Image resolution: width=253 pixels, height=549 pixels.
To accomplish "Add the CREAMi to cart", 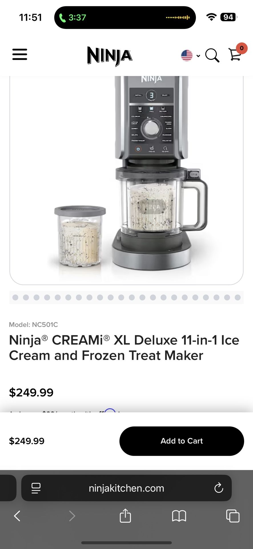I will coord(182,441).
